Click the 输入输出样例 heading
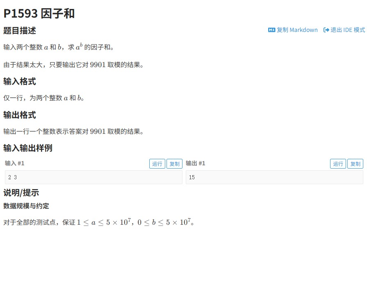The width and height of the screenshot is (367, 291). [x=28, y=148]
